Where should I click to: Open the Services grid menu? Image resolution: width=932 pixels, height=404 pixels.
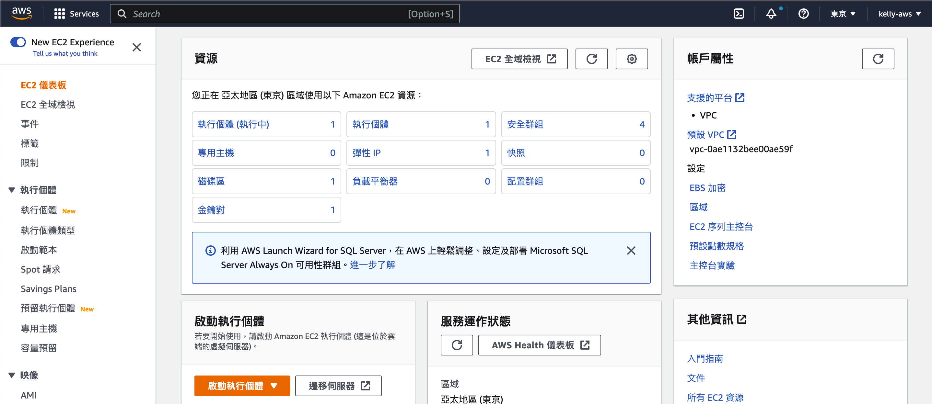click(76, 14)
